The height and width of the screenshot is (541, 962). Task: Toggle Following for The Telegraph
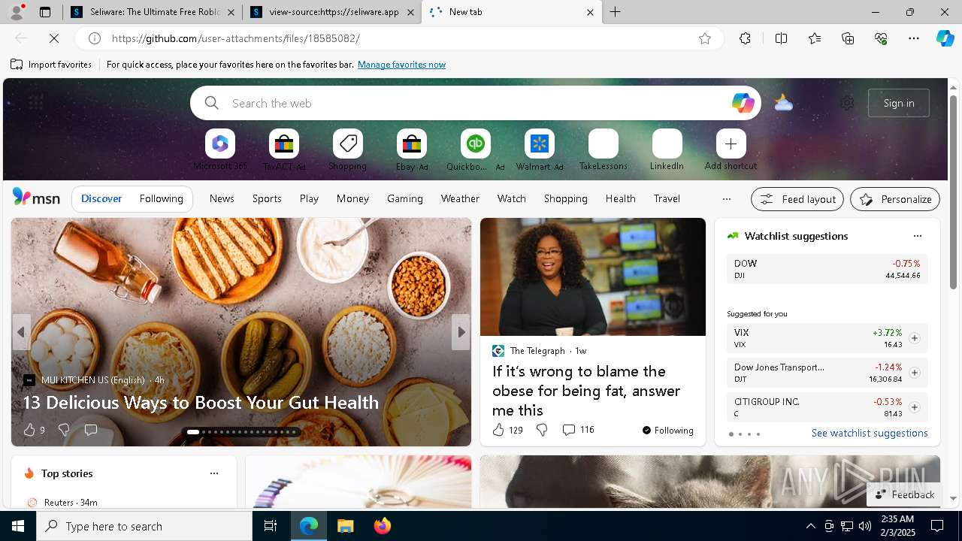667,430
